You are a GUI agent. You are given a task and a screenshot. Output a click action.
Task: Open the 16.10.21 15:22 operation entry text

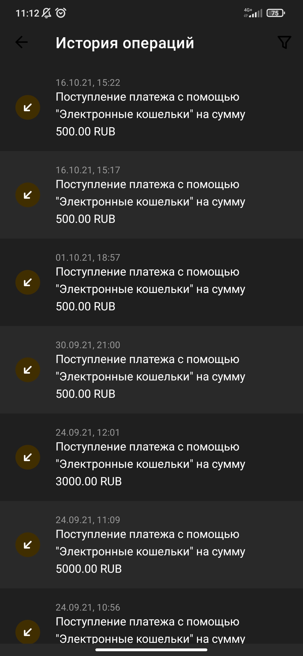(150, 114)
